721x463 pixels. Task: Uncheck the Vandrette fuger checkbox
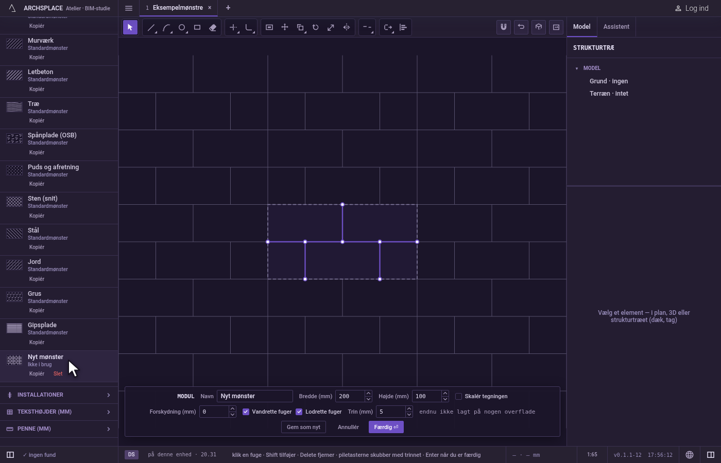[x=246, y=412]
